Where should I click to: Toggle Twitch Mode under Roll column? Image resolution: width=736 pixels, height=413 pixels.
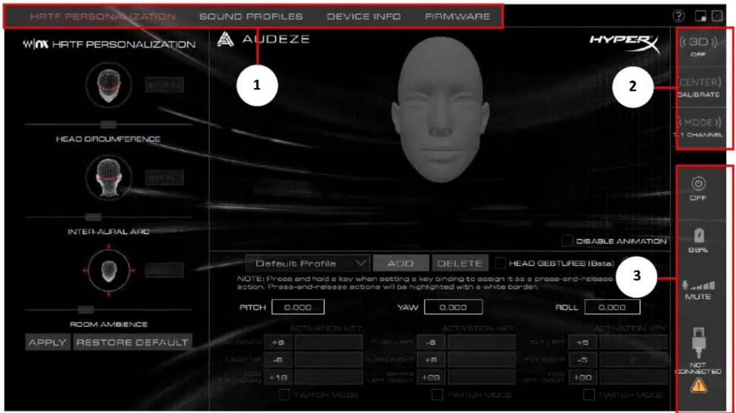589,394
